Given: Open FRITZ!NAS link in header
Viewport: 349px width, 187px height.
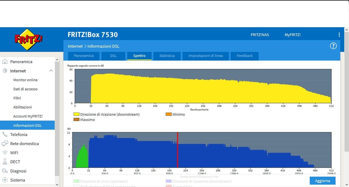Looking at the screenshot, I should (x=260, y=35).
